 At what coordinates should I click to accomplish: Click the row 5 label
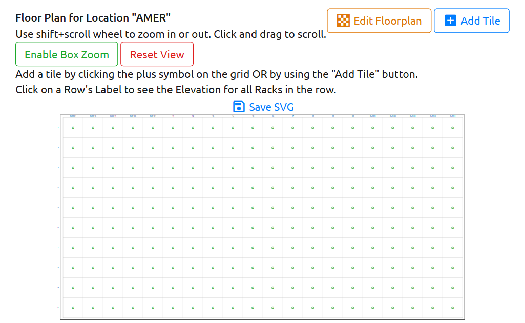click(58, 208)
